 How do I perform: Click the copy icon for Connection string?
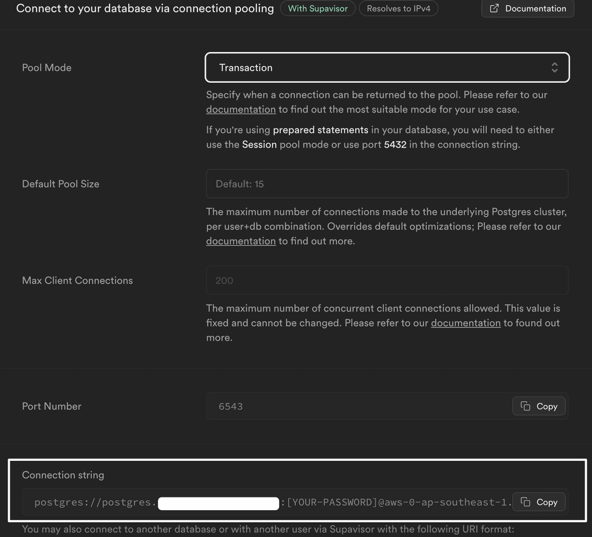pos(525,502)
